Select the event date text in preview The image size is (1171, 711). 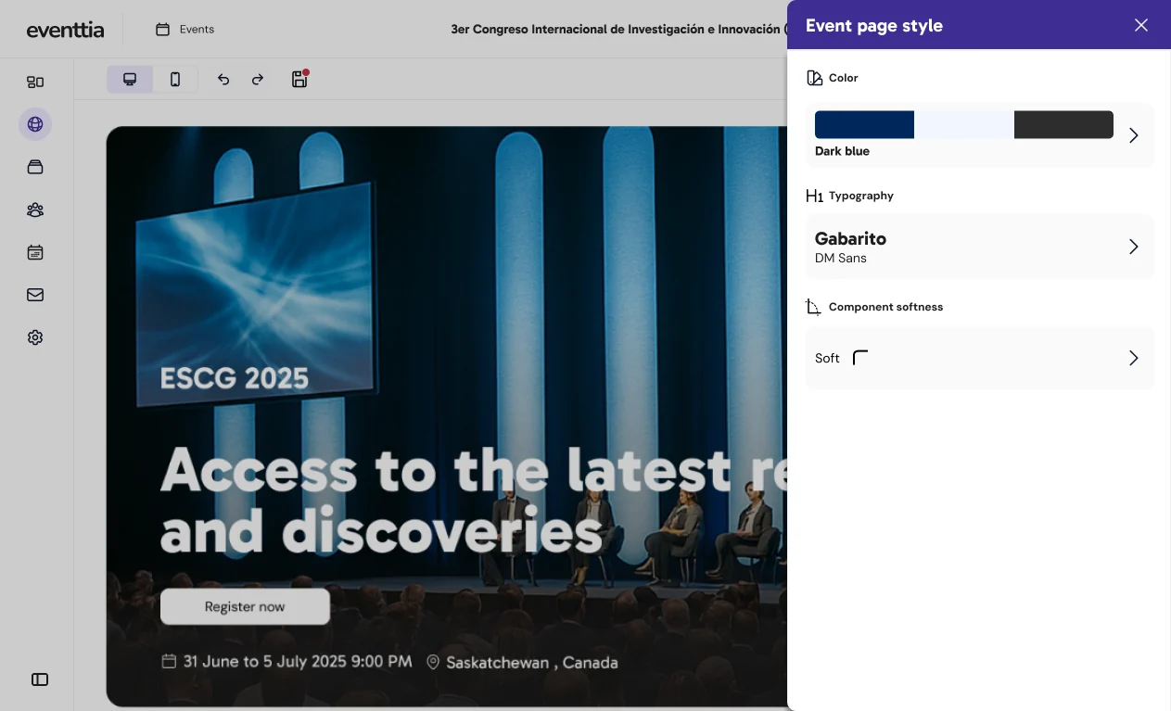[298, 662]
